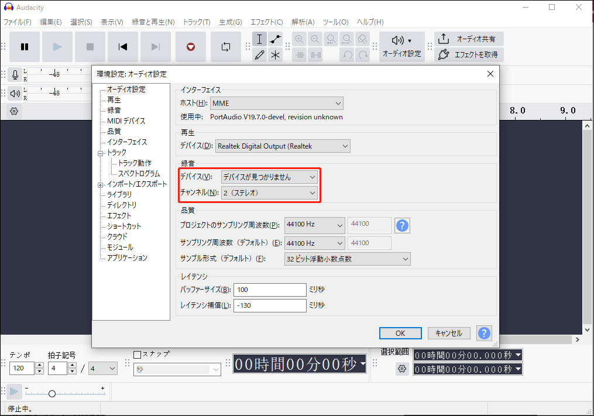This screenshot has width=594, height=416.
Task: Click Fit selection to width icon
Action: click(x=331, y=39)
